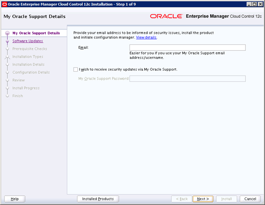The width and height of the screenshot is (265, 205).
Task: Click the branch marker beside Installation Types
Action: tap(7, 57)
